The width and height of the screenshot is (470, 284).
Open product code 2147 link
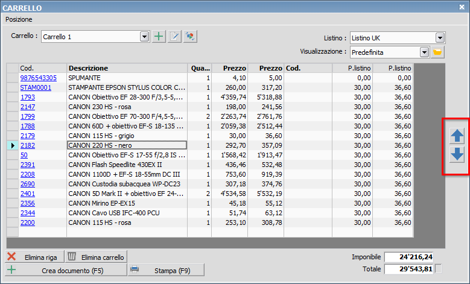click(x=28, y=107)
